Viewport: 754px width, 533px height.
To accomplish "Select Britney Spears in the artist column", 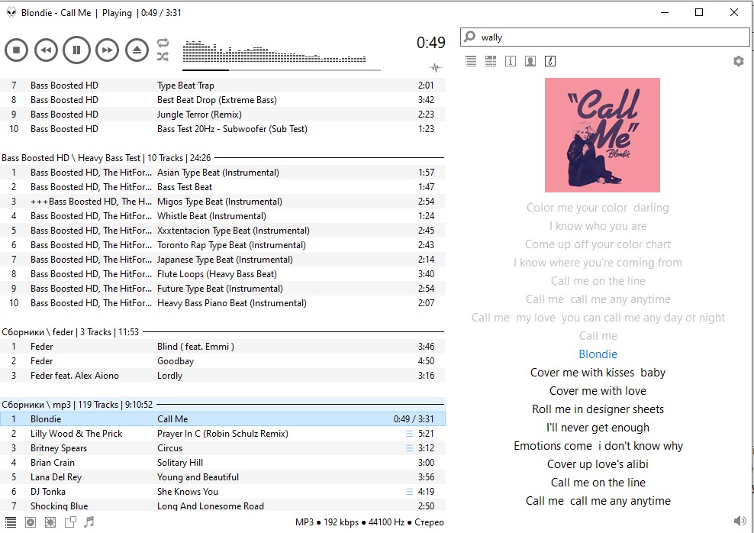I will pos(59,448).
